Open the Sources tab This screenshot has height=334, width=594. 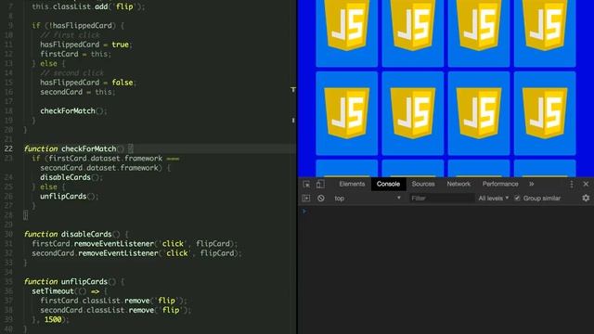(x=423, y=184)
